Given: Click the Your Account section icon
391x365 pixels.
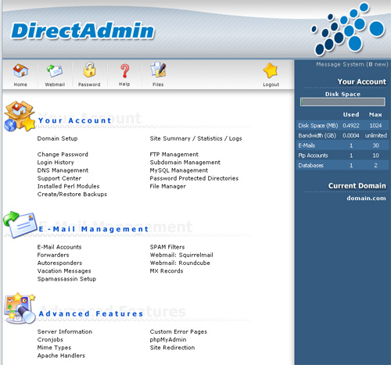Looking at the screenshot, I should [20, 116].
